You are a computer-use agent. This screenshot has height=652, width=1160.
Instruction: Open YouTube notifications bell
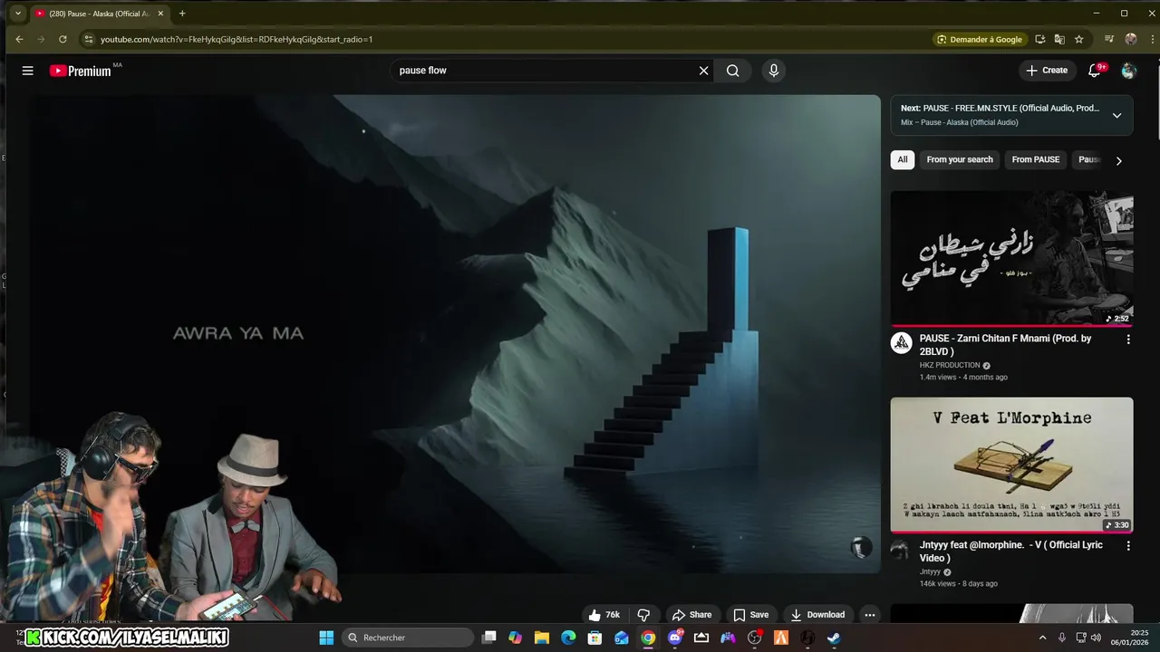pos(1095,71)
